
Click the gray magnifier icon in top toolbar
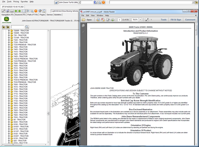click(99, 2)
